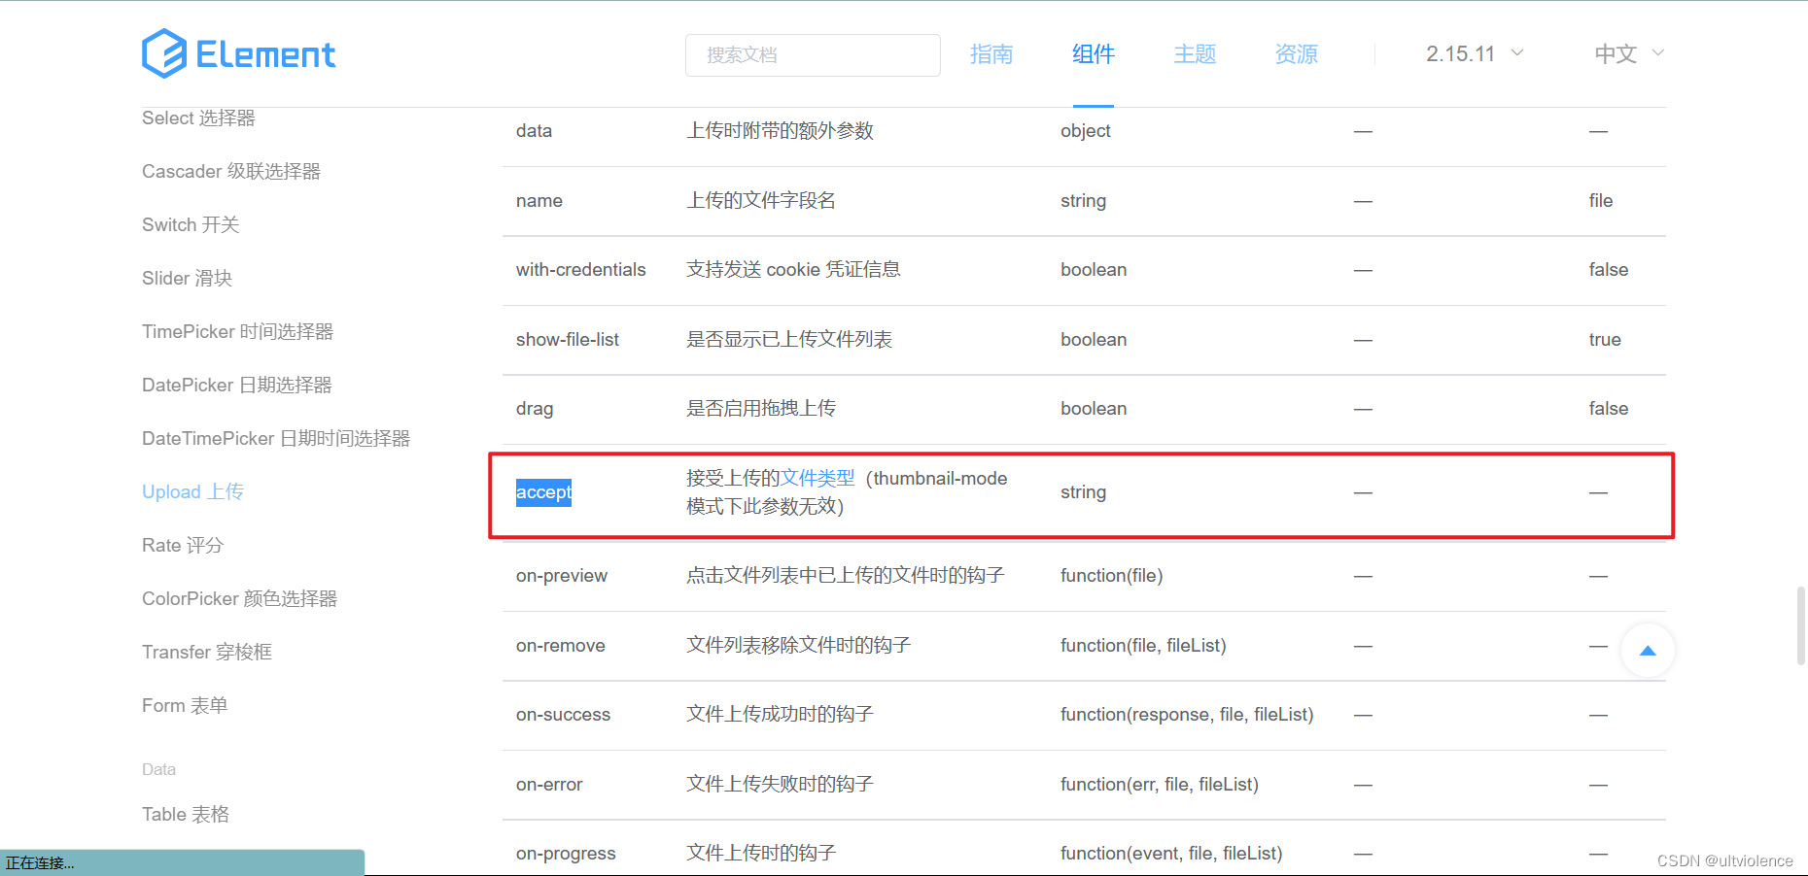
Task: Click 文件上传失败时的钩子 description
Action: click(781, 785)
